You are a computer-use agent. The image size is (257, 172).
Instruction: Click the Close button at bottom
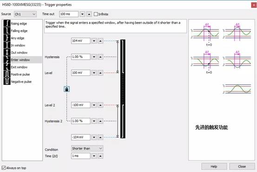pyautogui.click(x=242, y=166)
